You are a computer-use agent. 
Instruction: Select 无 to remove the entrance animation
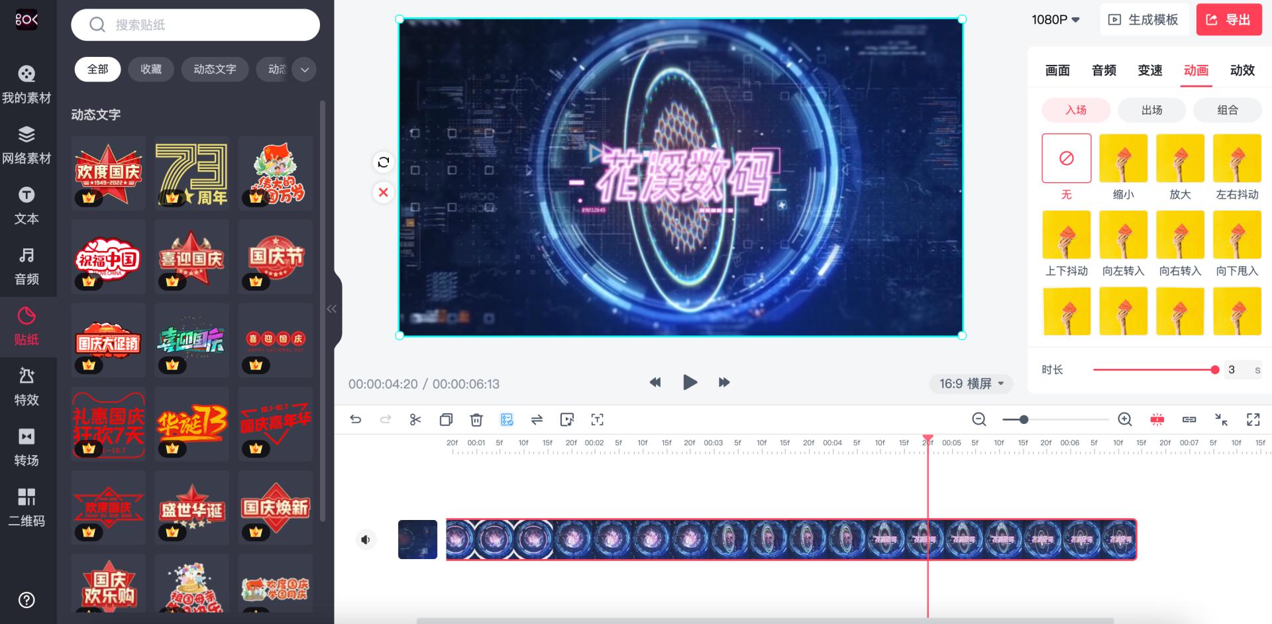(1067, 158)
